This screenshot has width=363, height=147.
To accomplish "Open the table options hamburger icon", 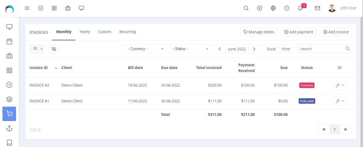I will 340,68.
